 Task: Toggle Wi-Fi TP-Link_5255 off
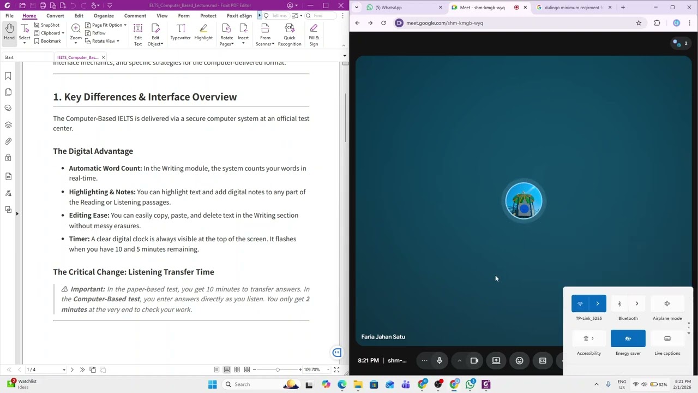pyautogui.click(x=580, y=303)
